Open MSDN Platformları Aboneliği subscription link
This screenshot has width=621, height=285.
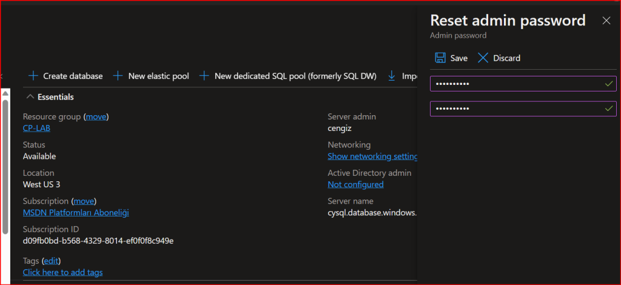(76, 212)
